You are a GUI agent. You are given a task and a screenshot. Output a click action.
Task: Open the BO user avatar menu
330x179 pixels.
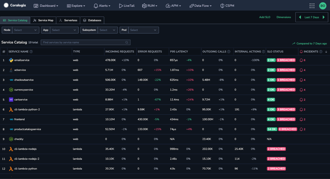[323, 6]
